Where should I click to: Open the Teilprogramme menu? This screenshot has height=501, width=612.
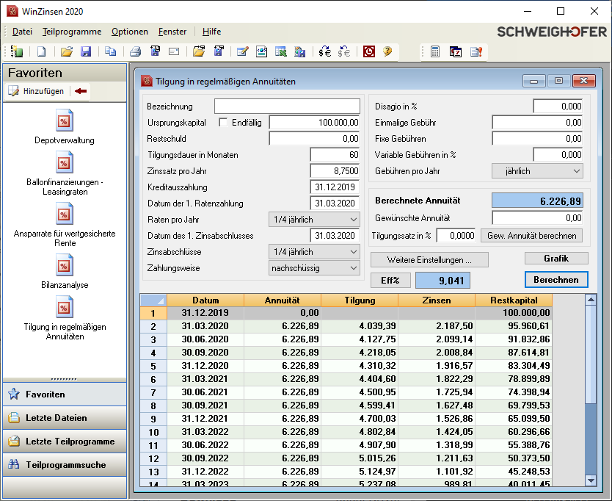pos(72,32)
